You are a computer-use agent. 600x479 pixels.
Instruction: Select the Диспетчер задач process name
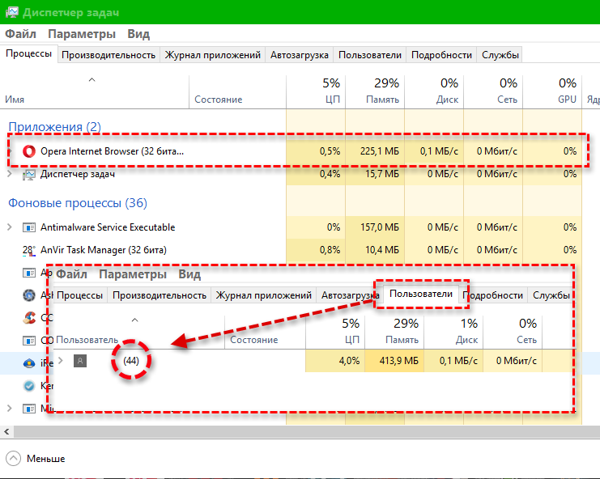click(x=78, y=174)
